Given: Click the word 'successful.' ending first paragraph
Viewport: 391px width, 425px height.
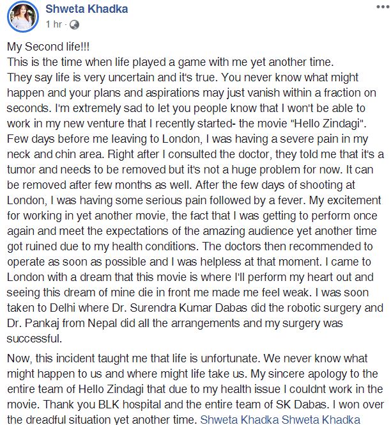Looking at the screenshot, I should [34, 339].
